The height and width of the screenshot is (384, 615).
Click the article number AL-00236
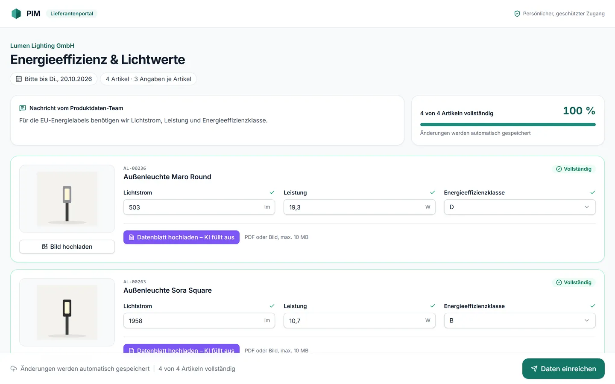[135, 169]
